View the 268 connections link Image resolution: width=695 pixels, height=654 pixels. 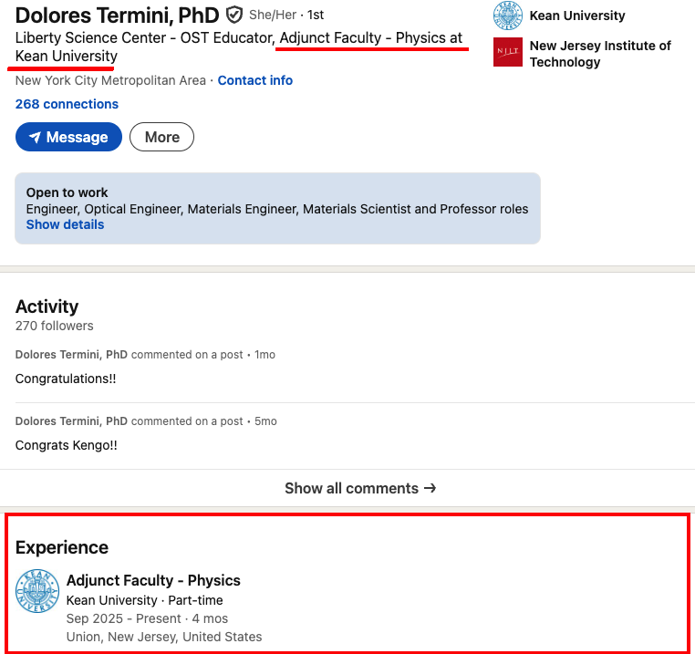click(x=67, y=104)
